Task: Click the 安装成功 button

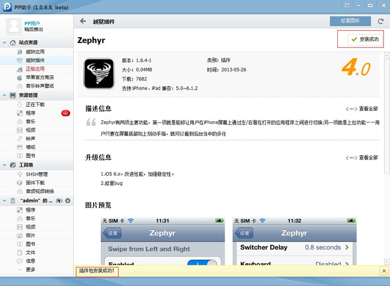Action: (x=361, y=40)
